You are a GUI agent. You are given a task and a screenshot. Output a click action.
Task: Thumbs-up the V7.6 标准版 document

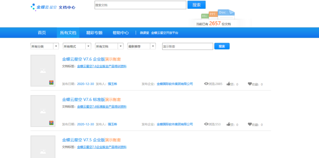pyautogui.click(x=228, y=124)
